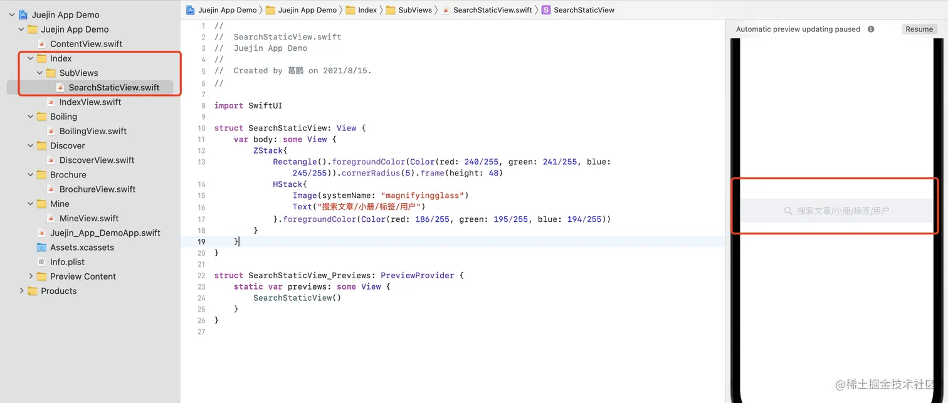Collapse the Discover folder disclosure triangle
The image size is (948, 403).
[31, 145]
